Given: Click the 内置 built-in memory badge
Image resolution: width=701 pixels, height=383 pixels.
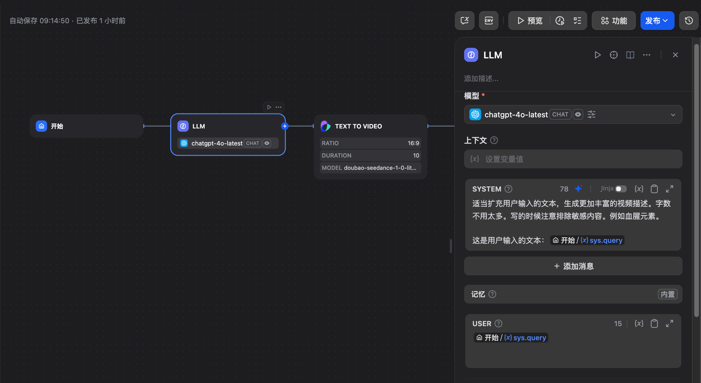Looking at the screenshot, I should (x=668, y=294).
